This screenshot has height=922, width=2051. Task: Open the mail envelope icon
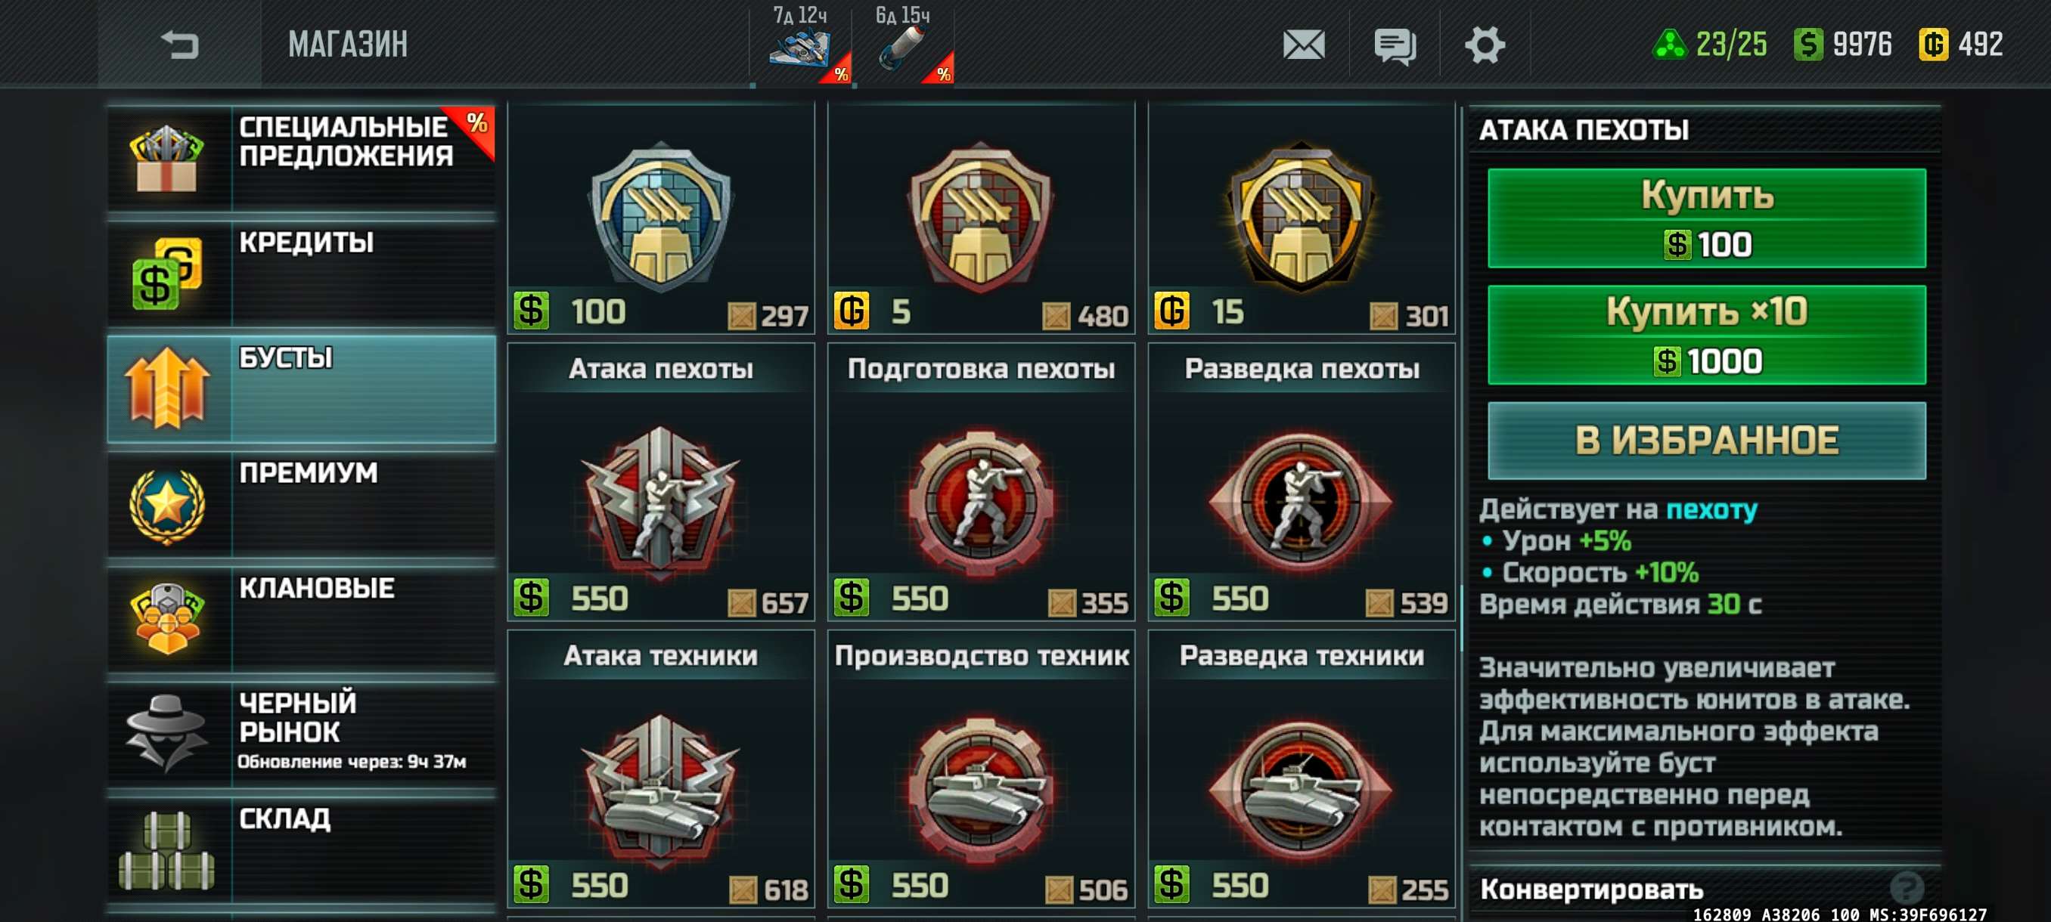pos(1304,45)
